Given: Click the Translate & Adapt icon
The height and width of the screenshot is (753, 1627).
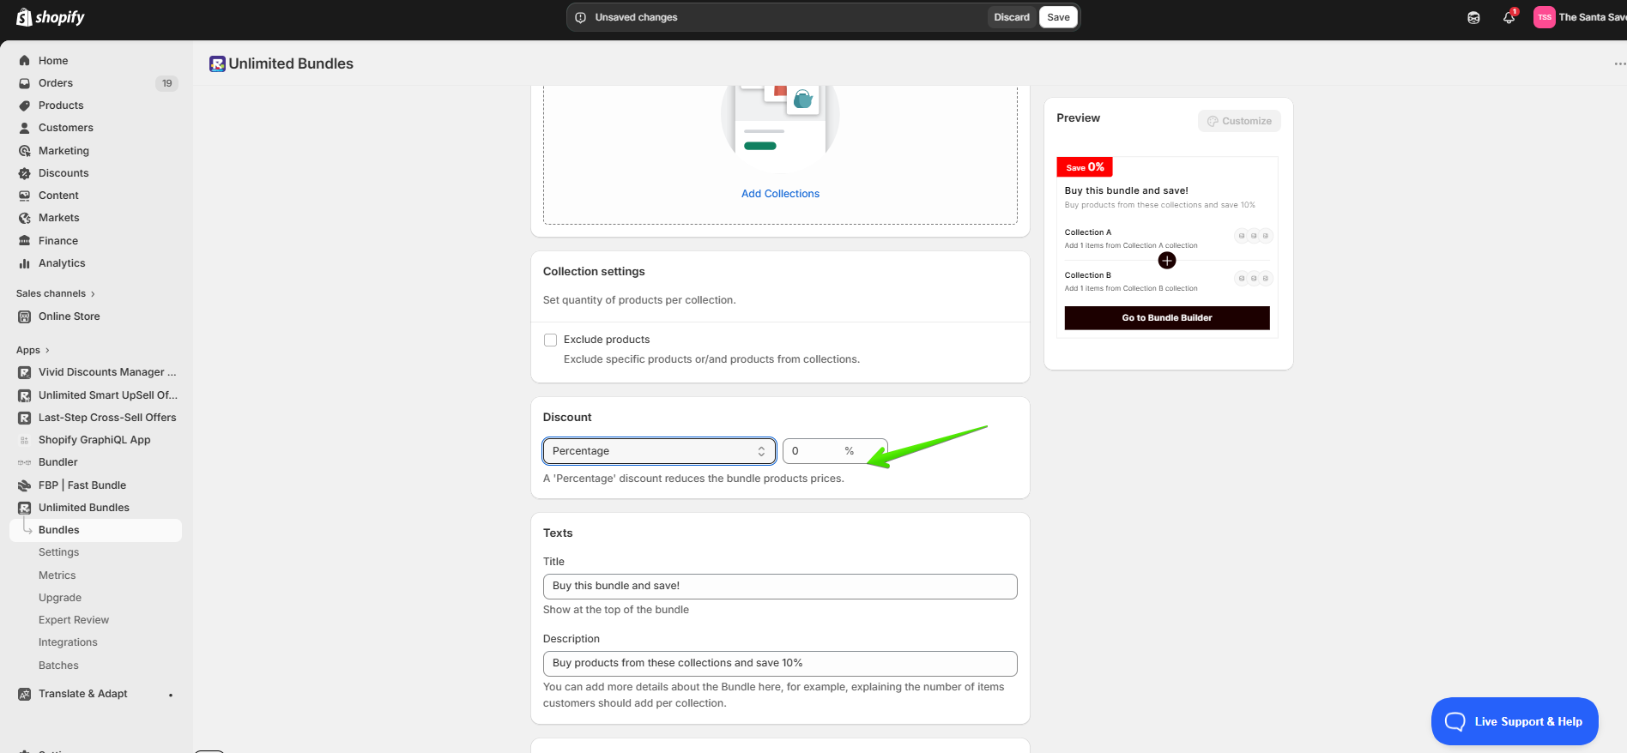Looking at the screenshot, I should [x=25, y=694].
